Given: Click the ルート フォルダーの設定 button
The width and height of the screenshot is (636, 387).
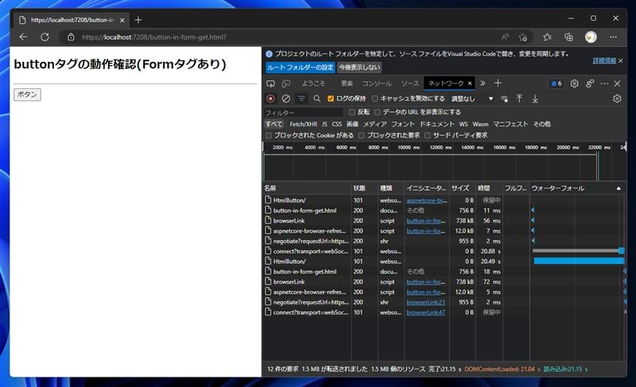Looking at the screenshot, I should point(300,68).
